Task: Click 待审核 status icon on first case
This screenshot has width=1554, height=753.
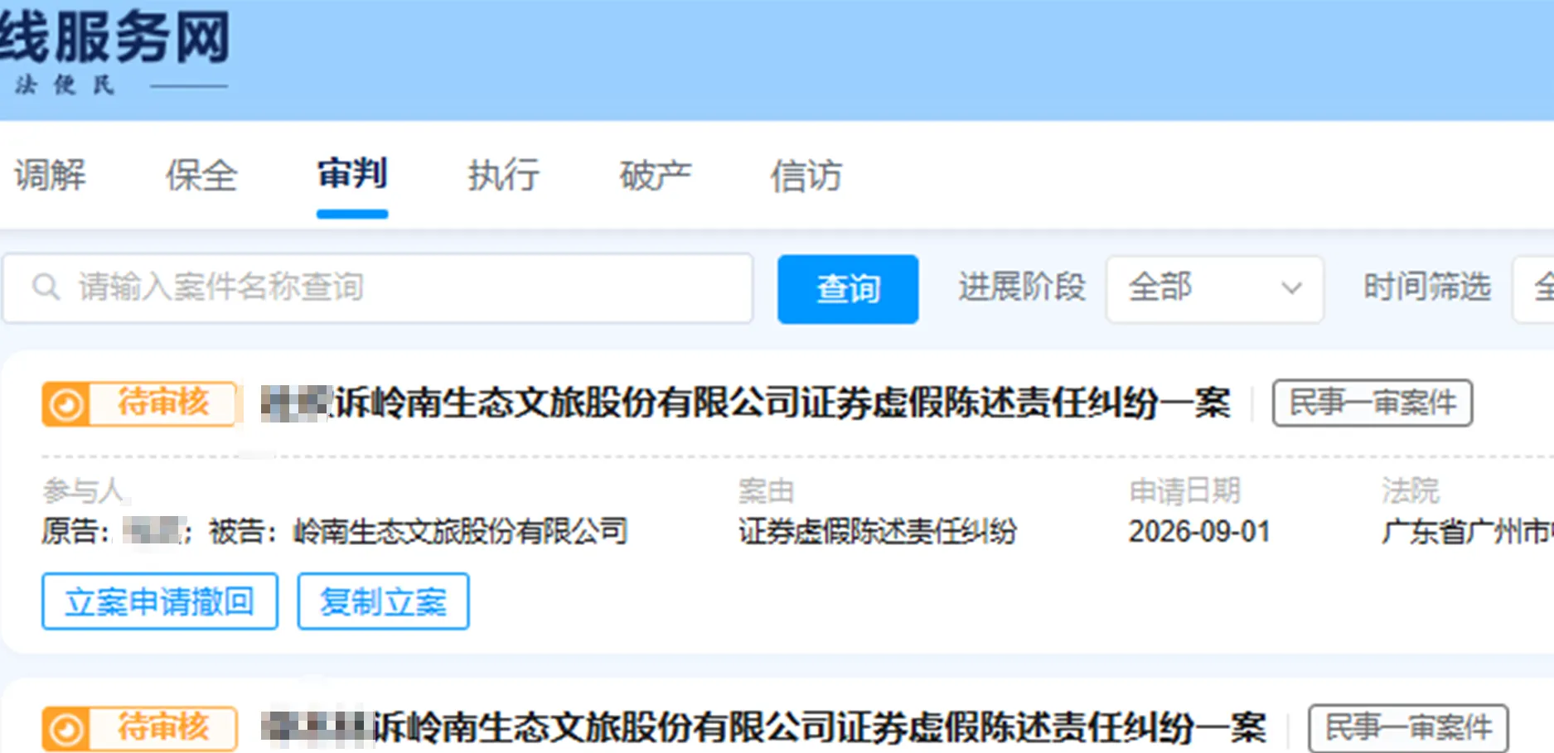Action: coord(66,404)
